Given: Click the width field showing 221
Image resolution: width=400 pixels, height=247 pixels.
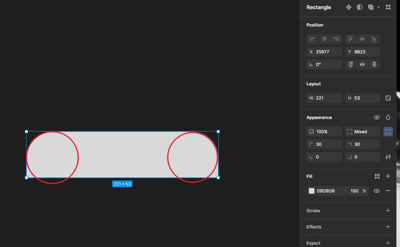Looking at the screenshot, I should 324,98.
